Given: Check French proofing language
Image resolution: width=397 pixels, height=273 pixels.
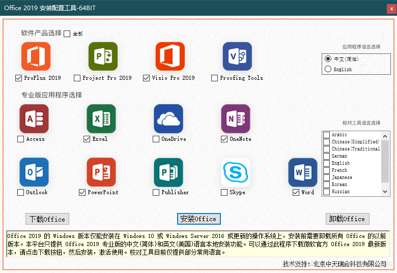Looking at the screenshot, I should point(327,170).
